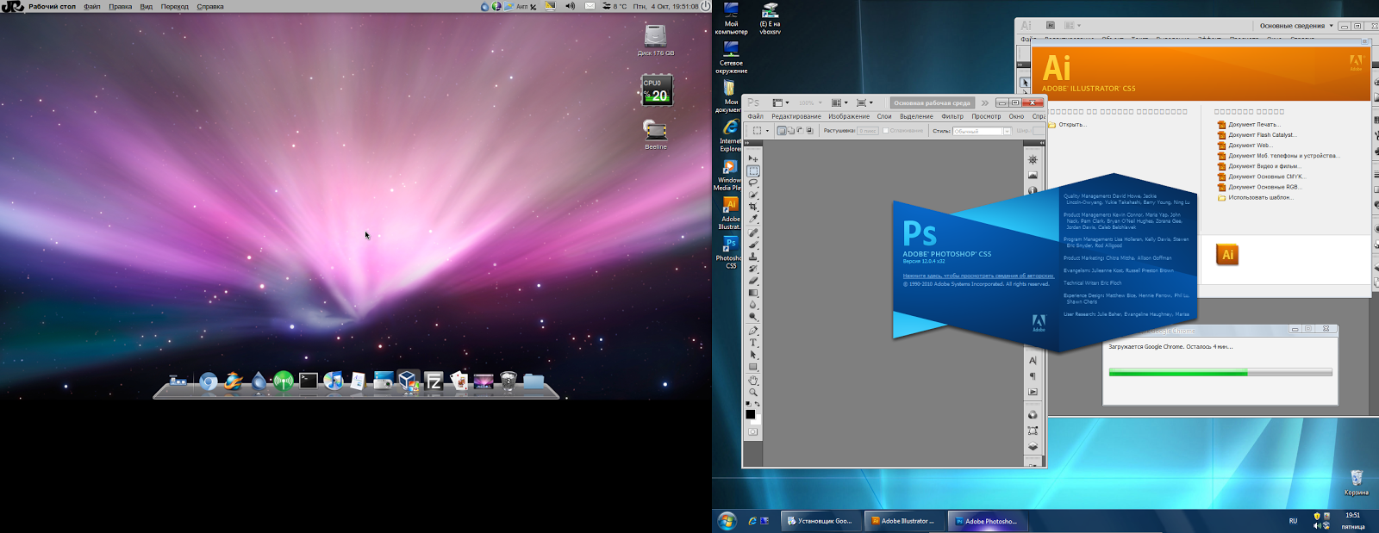
Task: Open the Screen Mode dropdown in Photoshop
Action: coord(864,102)
